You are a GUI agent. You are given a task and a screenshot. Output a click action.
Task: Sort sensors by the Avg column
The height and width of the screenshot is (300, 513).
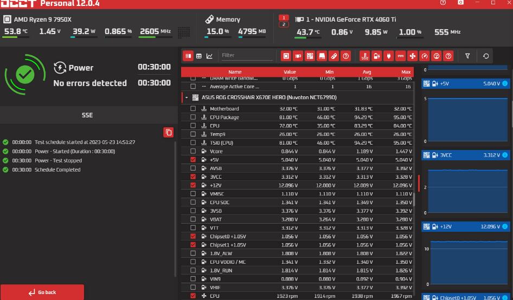[x=367, y=72]
